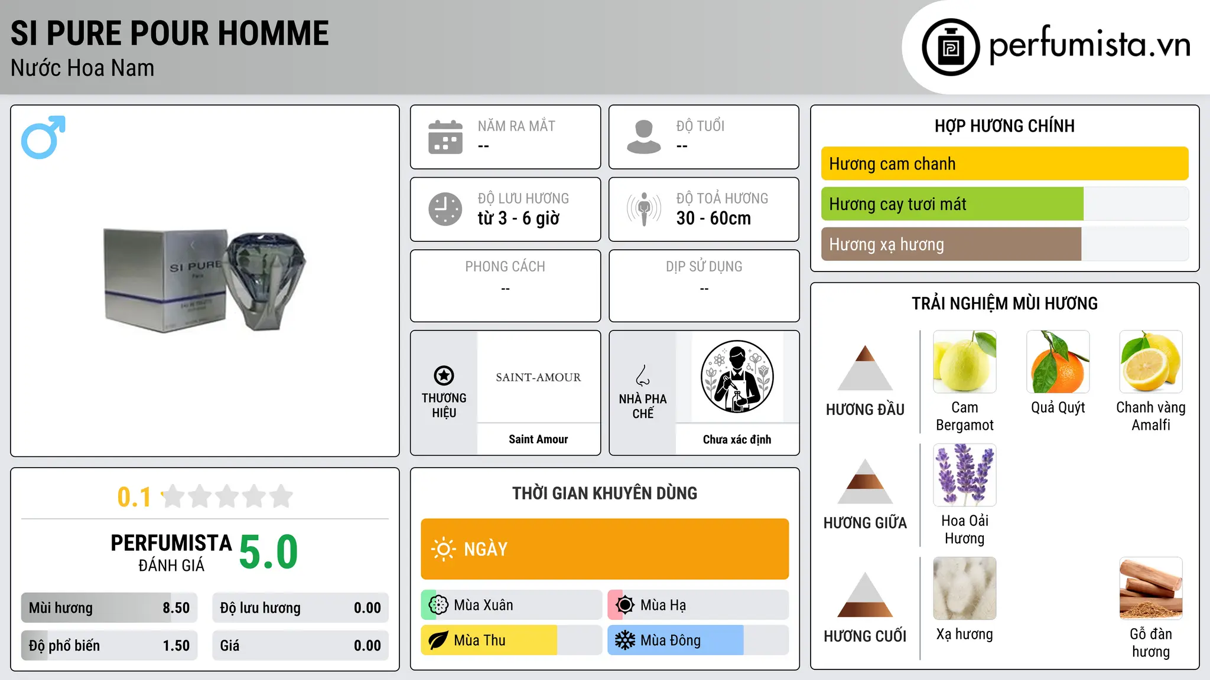
Task: Click the Si Pure perfume product photo
Action: [205, 280]
